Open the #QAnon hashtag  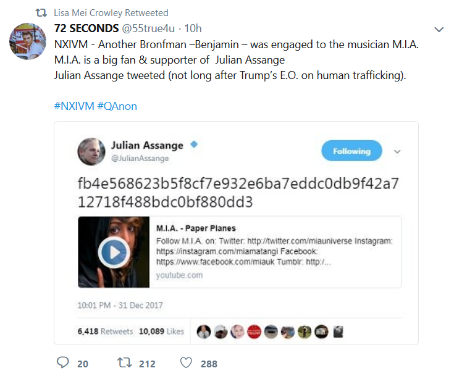(117, 106)
